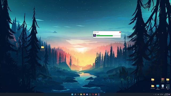This screenshot has height=96, width=171.
Task: Open the blue round taskbar app icon
Action: [x=87, y=94]
